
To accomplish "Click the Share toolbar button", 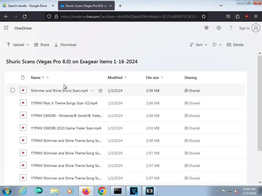I will 42,45.
